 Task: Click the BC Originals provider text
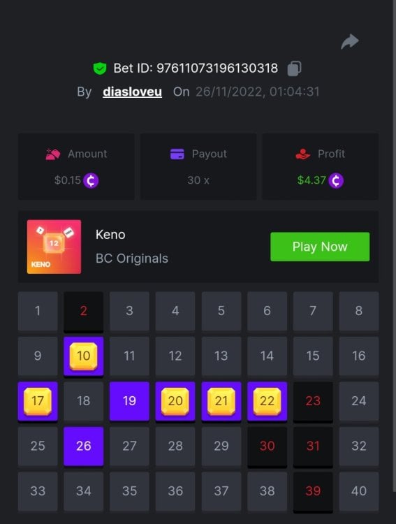(x=132, y=259)
